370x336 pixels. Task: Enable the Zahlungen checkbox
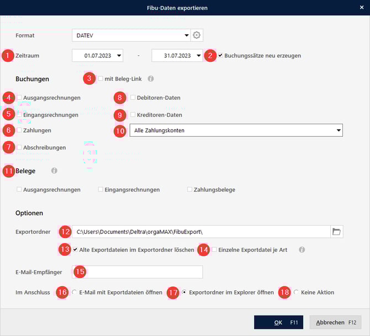(19, 130)
